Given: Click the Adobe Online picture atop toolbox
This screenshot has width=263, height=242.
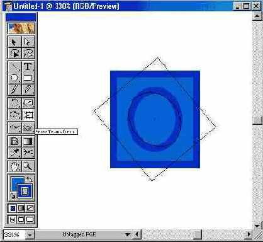Looking at the screenshot, I should 21,28.
